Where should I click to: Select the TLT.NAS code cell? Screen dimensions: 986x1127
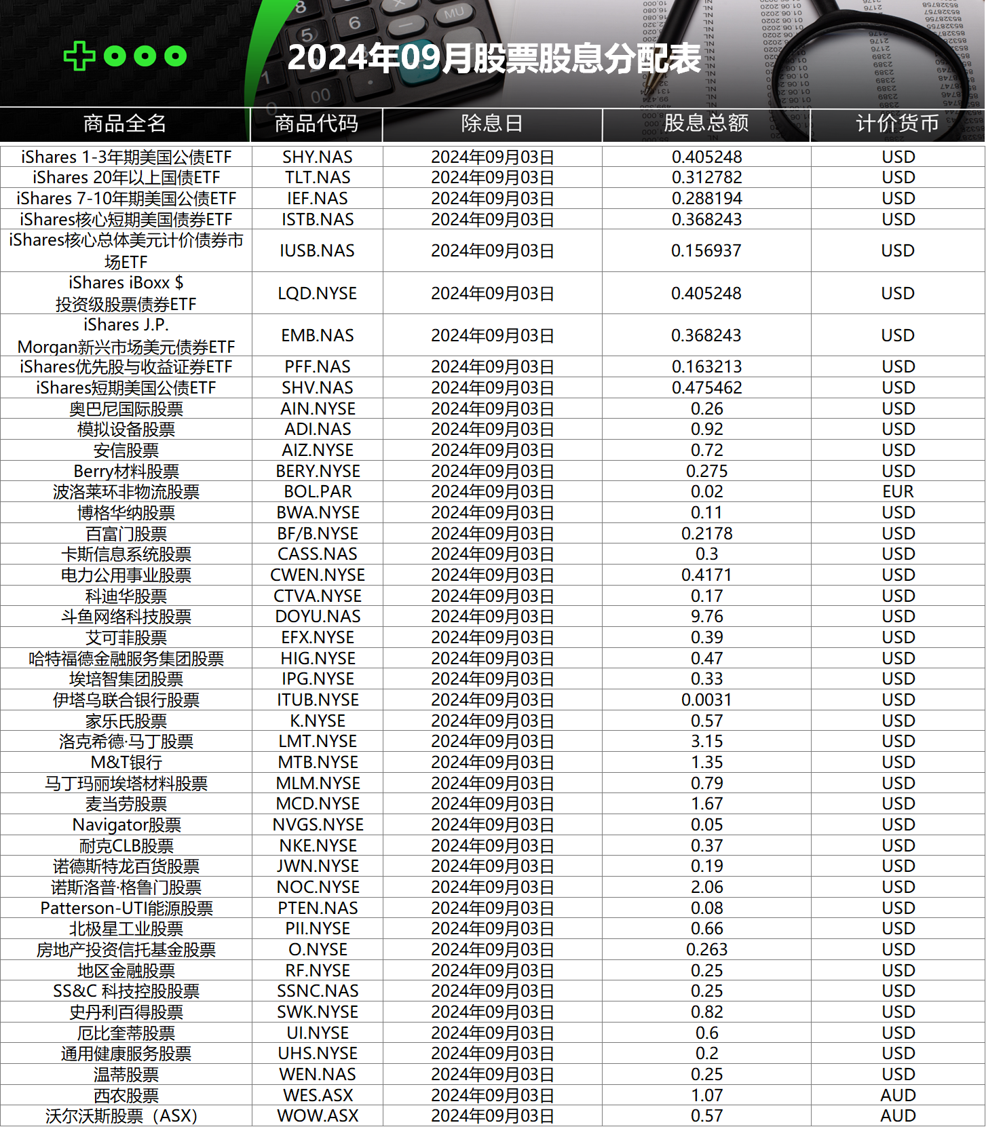318,178
